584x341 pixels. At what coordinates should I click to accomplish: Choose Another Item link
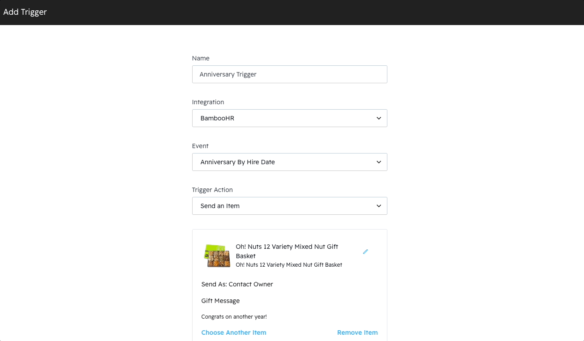coord(234,332)
